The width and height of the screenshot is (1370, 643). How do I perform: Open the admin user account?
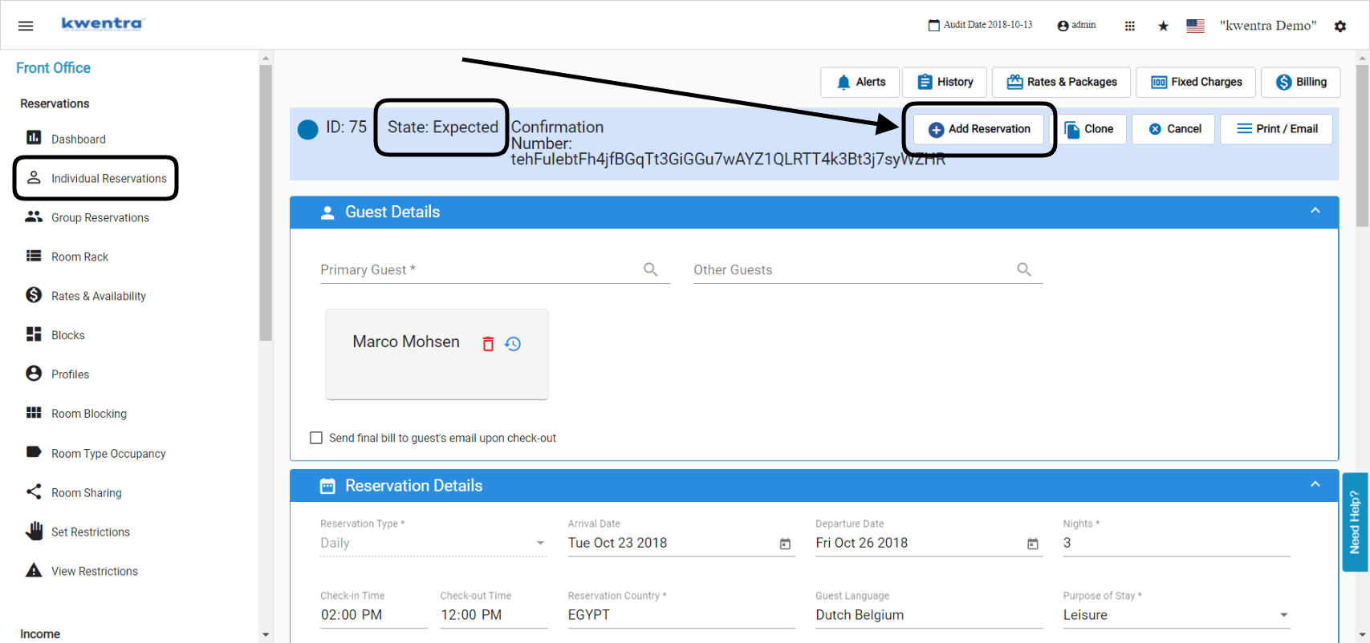tap(1076, 26)
